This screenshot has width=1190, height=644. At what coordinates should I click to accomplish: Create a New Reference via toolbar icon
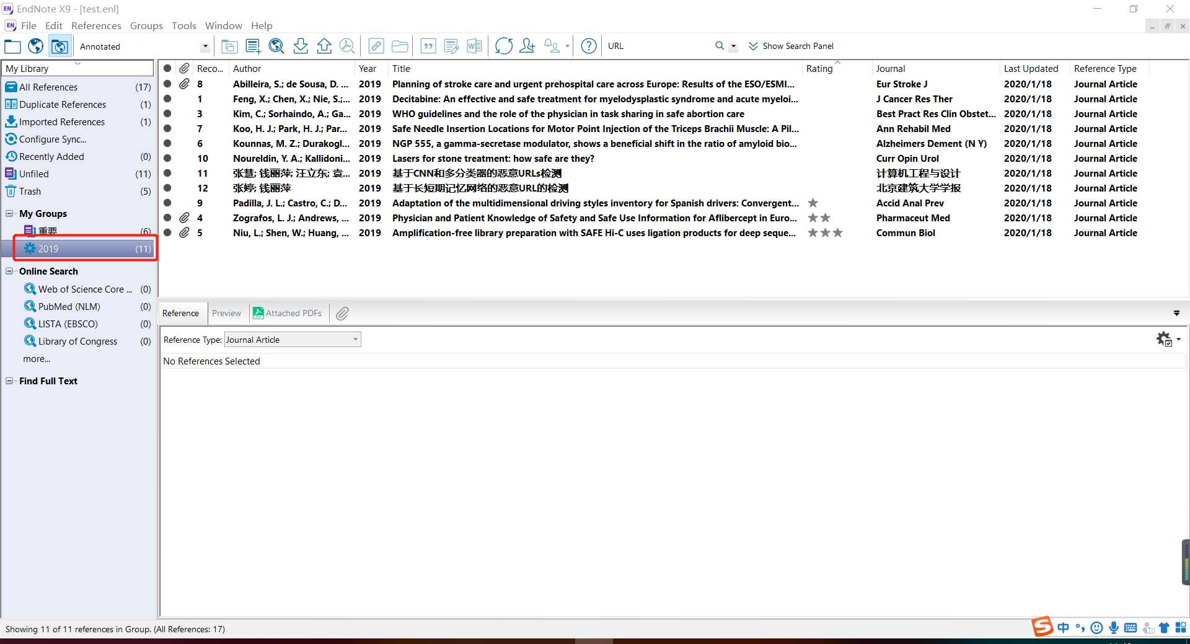253,46
